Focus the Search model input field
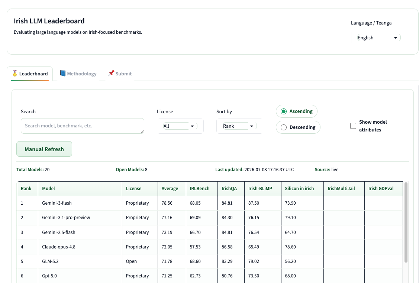 83,126
